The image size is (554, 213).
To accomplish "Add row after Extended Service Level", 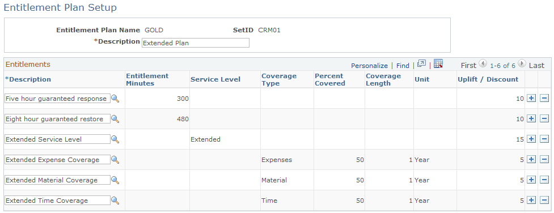I will tap(531, 139).
